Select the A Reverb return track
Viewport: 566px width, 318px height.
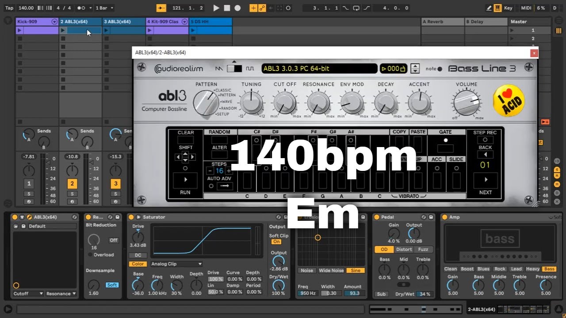[442, 22]
